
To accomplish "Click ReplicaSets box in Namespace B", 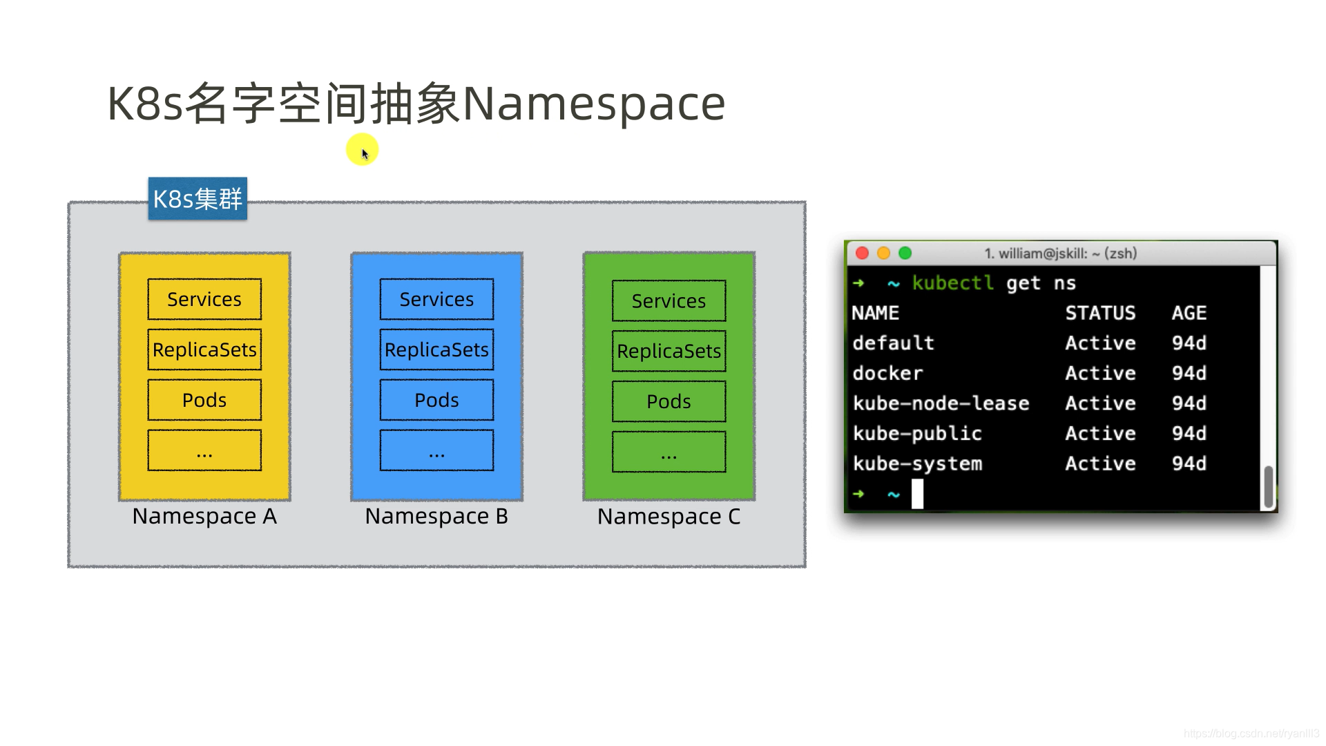I will point(436,350).
